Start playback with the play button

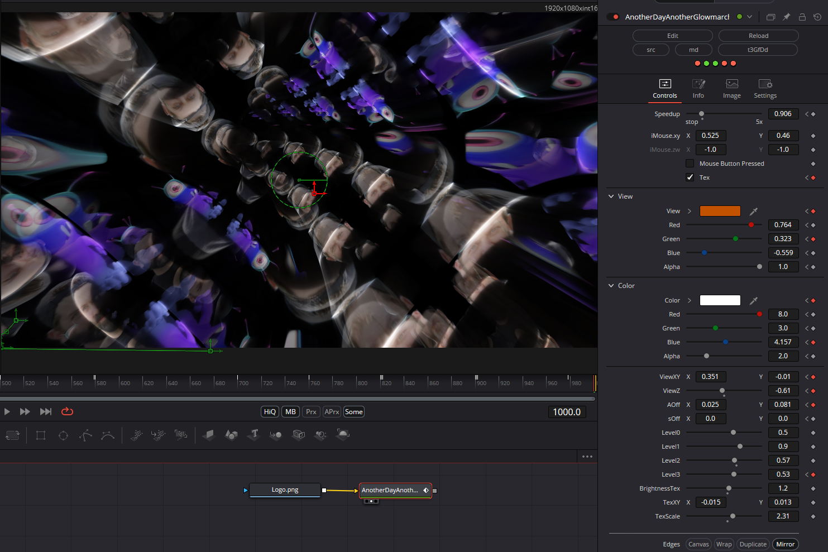(x=7, y=411)
